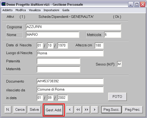Open the Impostazioni menu
The image size is (147, 118).
click(51, 10)
